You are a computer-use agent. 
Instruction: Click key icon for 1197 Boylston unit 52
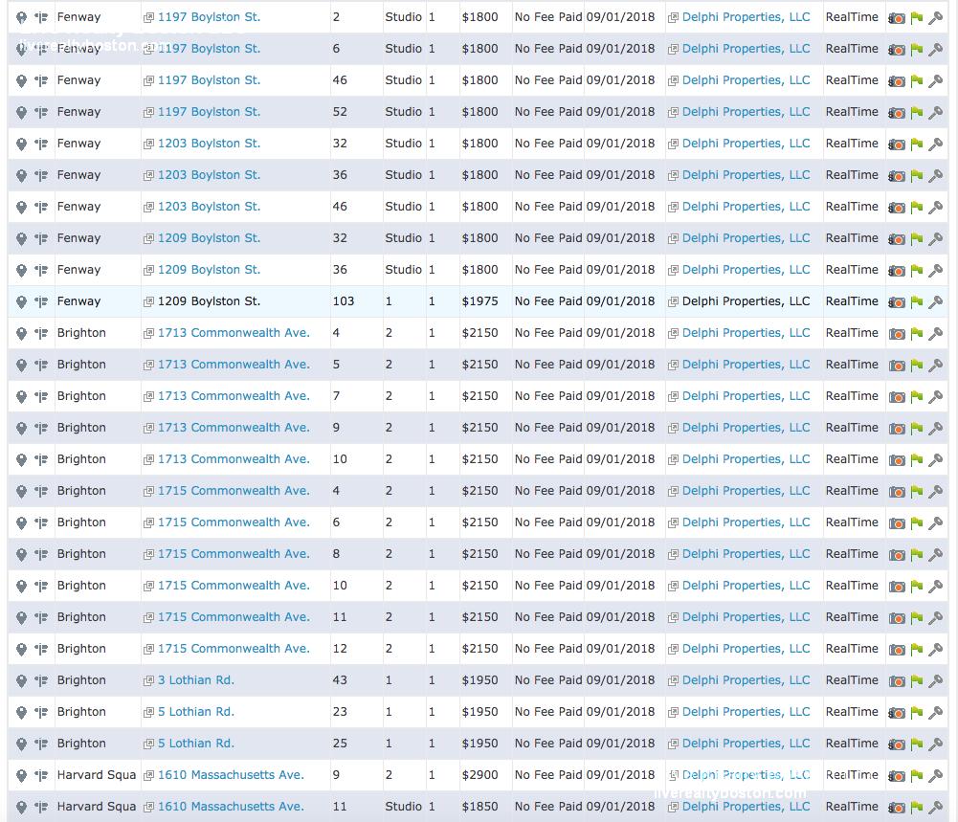[x=936, y=113]
